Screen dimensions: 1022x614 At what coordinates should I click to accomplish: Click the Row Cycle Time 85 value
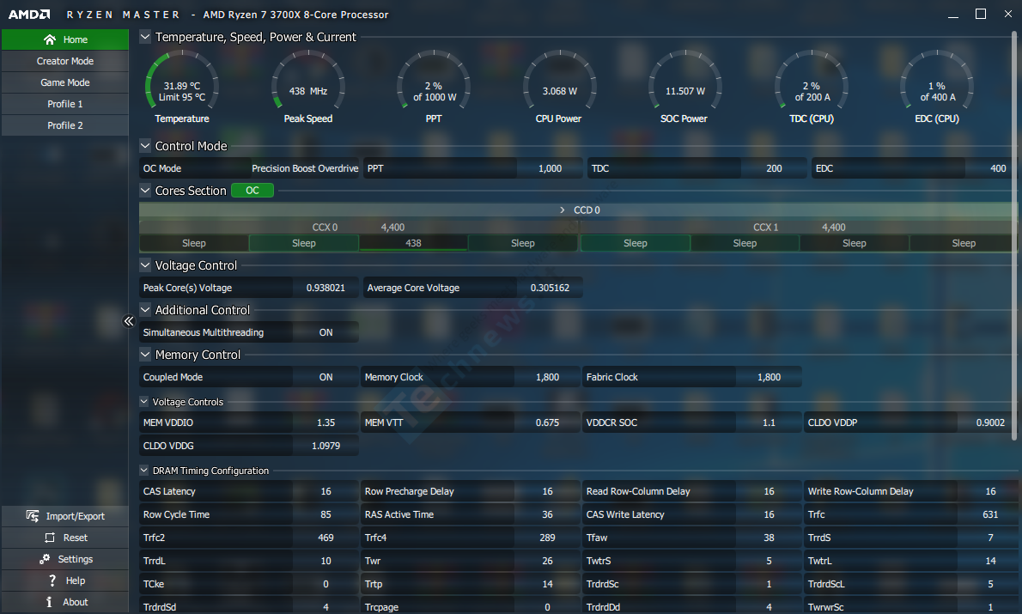(x=325, y=515)
